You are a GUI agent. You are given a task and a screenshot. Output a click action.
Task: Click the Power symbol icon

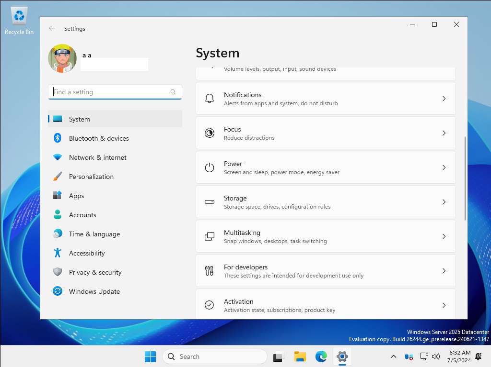[x=209, y=167]
